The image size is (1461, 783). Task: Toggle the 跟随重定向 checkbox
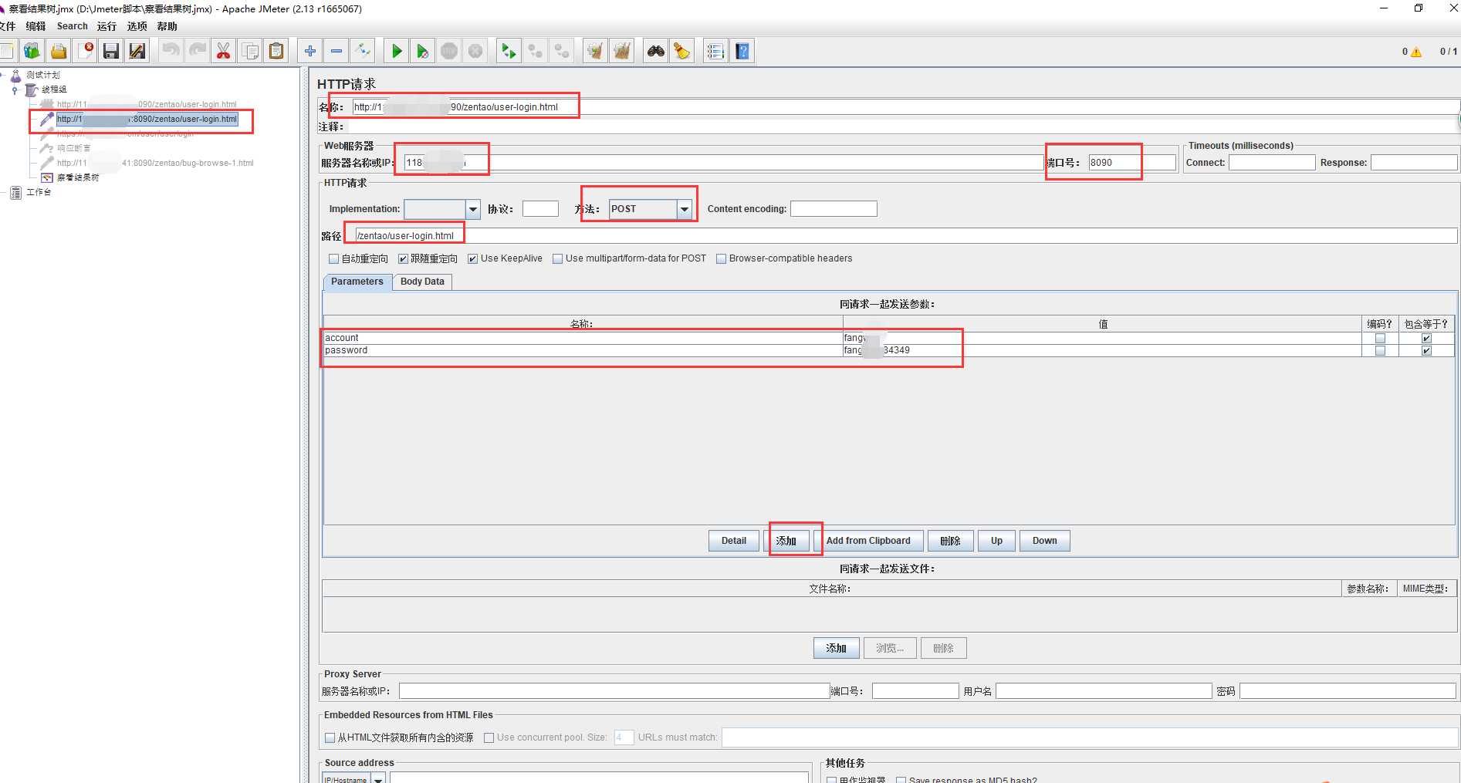pos(403,259)
